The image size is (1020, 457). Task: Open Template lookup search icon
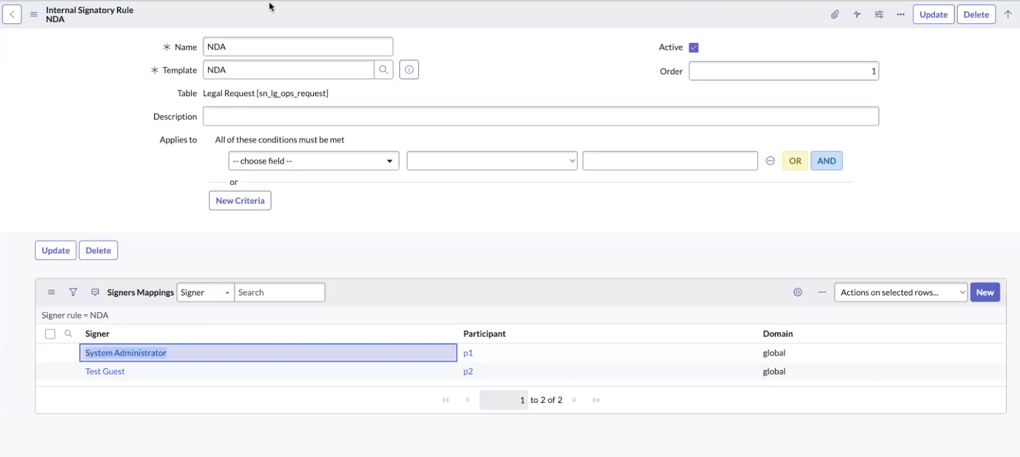(x=384, y=70)
